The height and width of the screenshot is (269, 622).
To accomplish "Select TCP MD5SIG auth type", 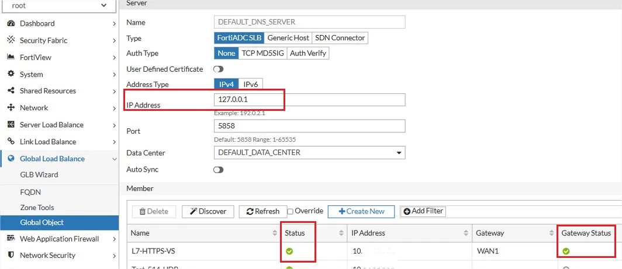I will pyautogui.click(x=263, y=53).
